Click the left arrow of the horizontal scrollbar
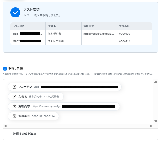This screenshot has height=143, width=160. [x=5, y=126]
